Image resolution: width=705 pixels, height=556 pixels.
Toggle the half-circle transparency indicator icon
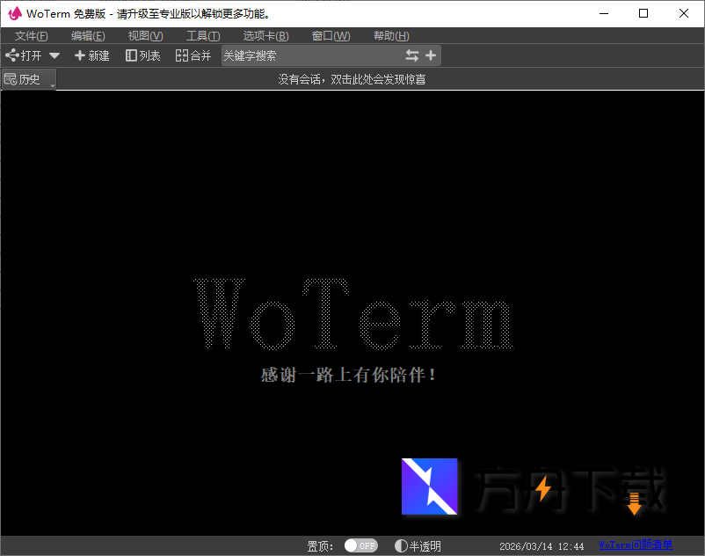click(x=401, y=545)
